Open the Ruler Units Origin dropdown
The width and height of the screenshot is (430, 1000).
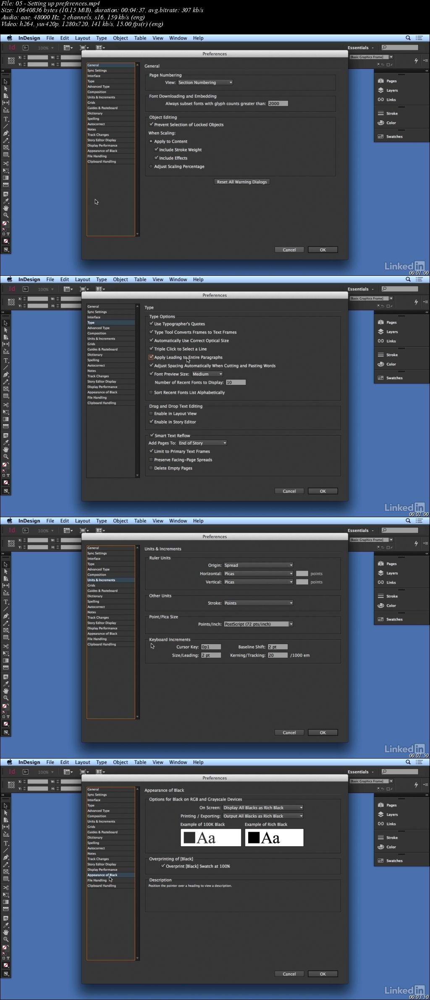tap(258, 565)
